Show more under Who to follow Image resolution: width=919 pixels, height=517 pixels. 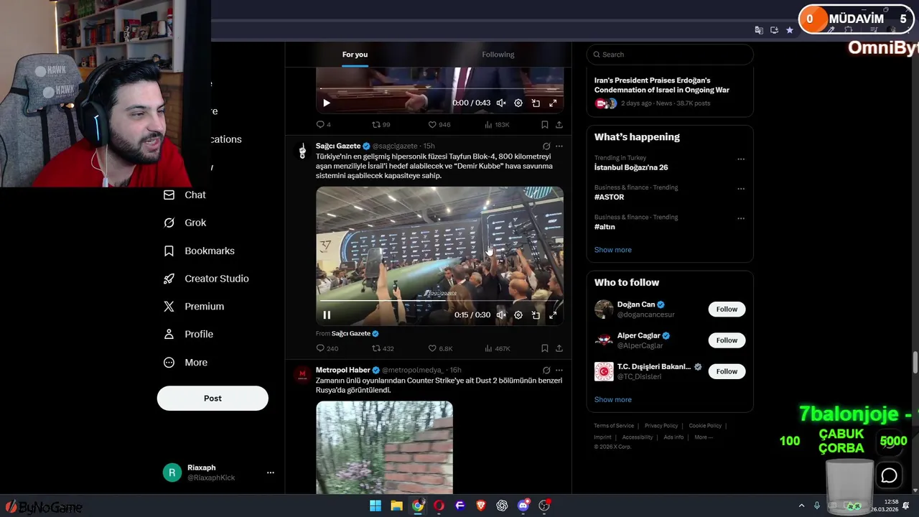pos(612,400)
